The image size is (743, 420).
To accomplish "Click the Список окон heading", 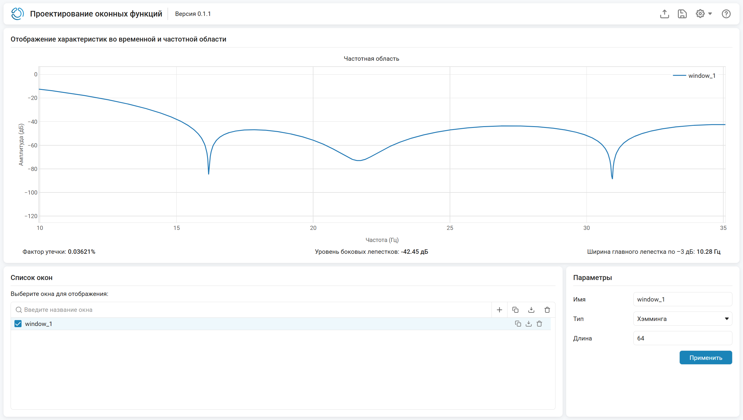I will pos(32,278).
